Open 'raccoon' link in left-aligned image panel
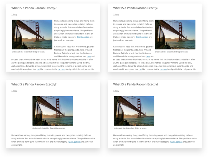The height and width of the screenshot is (157, 208). point(61,69)
